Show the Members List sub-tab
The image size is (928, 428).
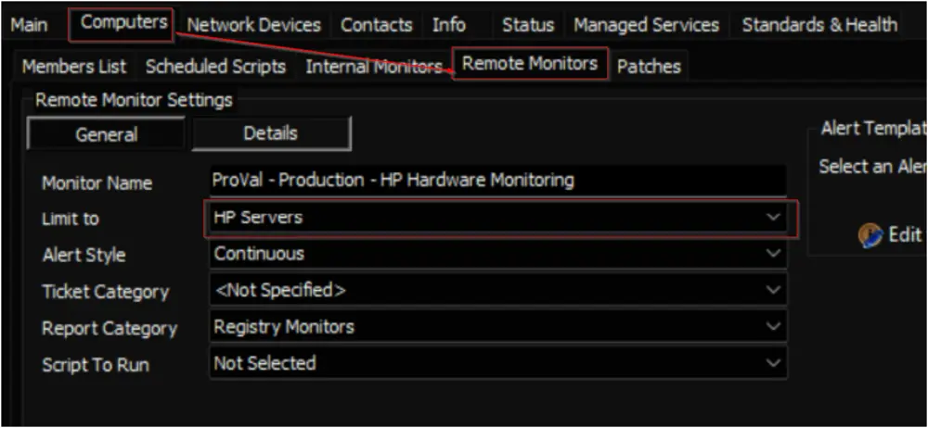(x=74, y=67)
